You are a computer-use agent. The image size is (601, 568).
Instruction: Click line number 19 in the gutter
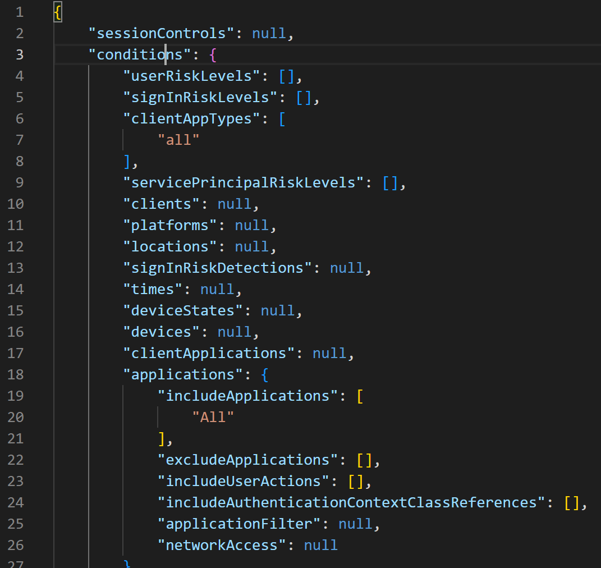pos(16,396)
